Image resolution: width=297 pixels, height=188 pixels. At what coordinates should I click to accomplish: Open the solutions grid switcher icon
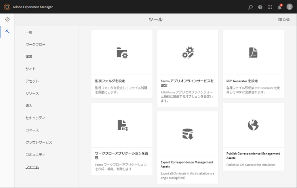[270, 7]
